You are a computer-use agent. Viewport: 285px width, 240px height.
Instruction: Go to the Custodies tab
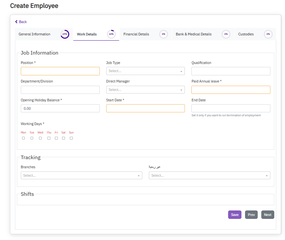[x=246, y=34]
